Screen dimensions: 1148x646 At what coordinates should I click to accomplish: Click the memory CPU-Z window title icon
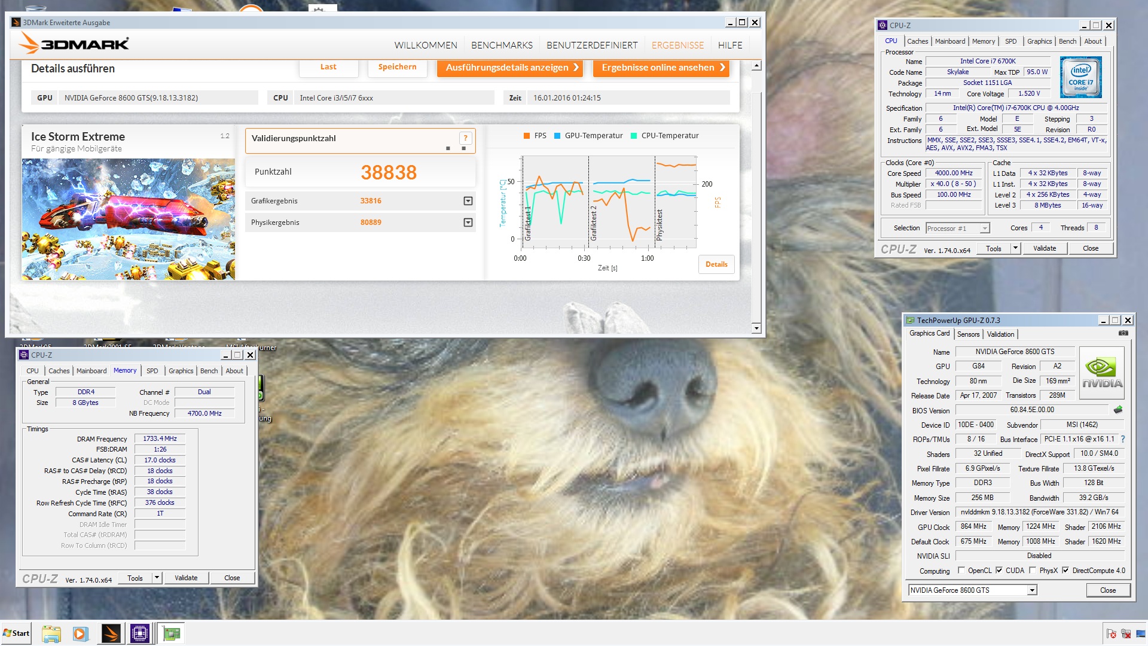click(24, 355)
